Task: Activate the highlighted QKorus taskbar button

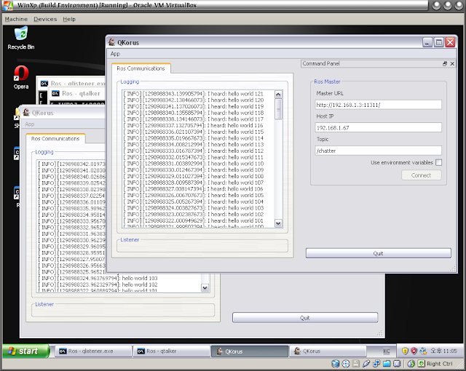Action: pyautogui.click(x=250, y=351)
